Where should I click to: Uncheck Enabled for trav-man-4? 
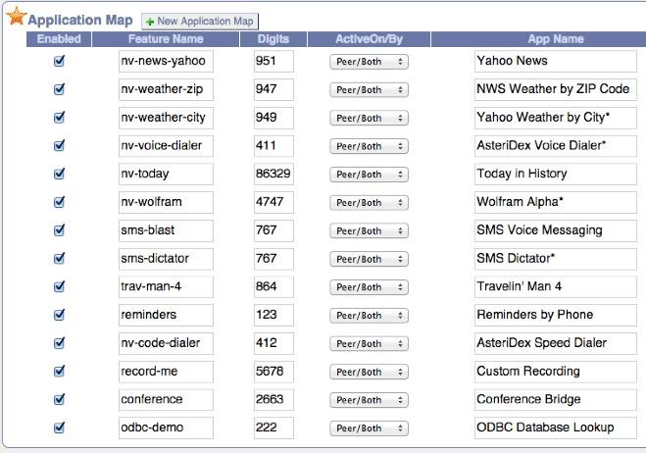pos(60,286)
